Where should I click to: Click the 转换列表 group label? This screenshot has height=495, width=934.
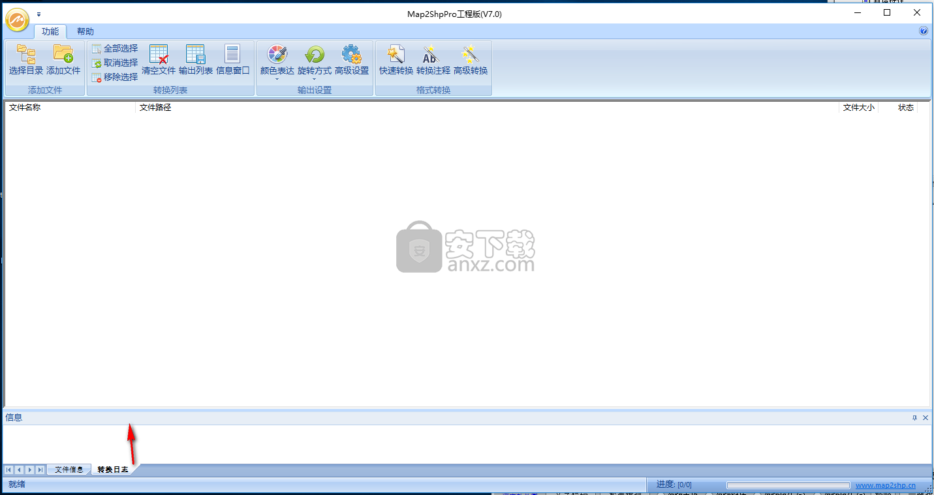point(170,90)
